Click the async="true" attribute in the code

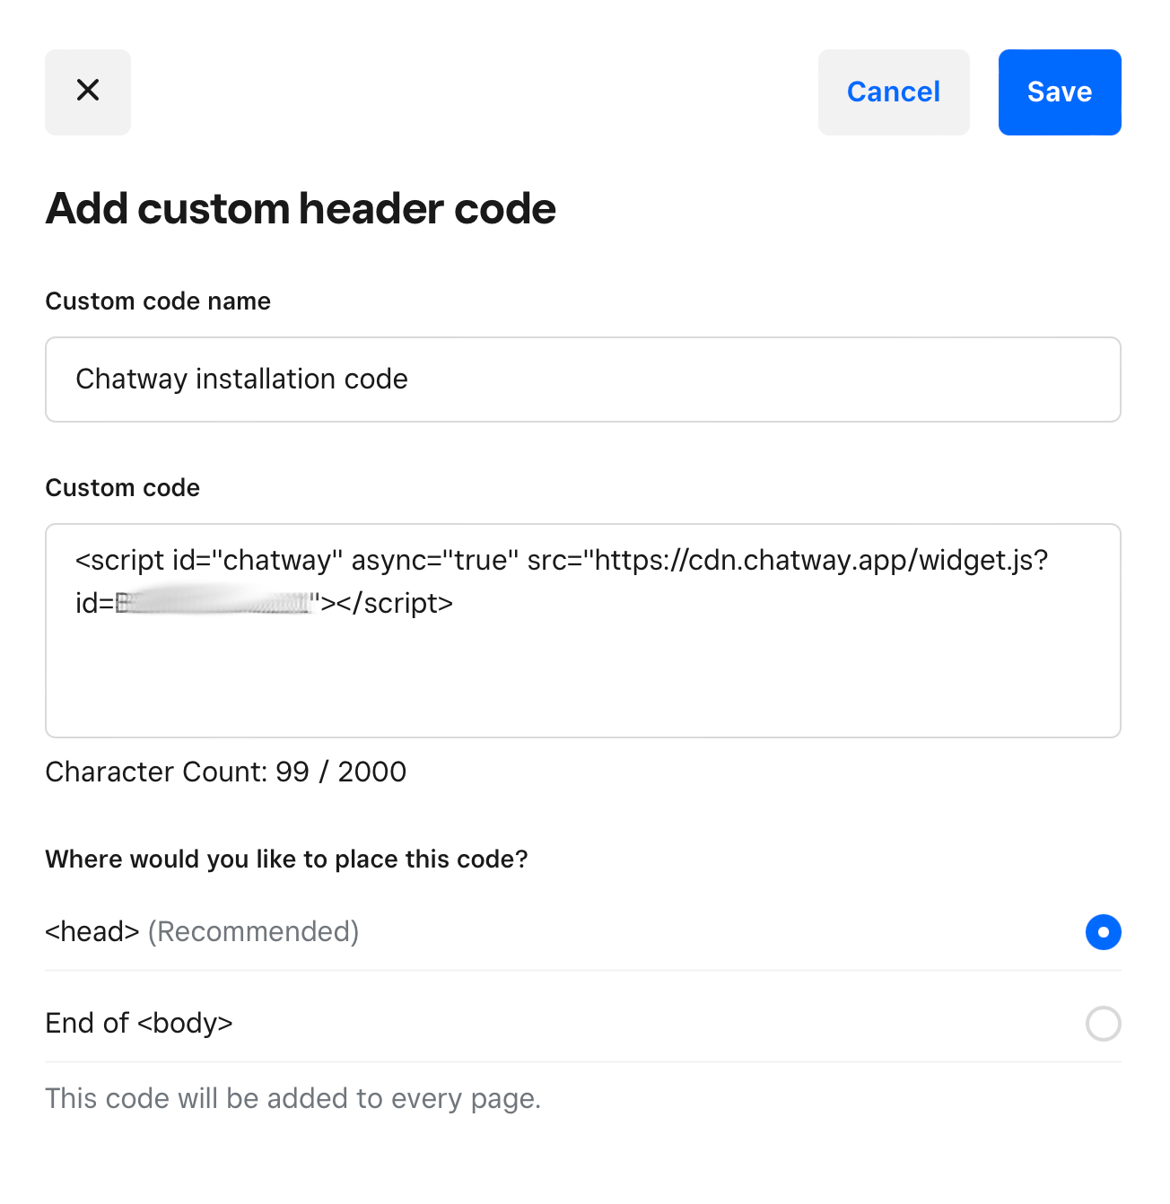pos(435,561)
